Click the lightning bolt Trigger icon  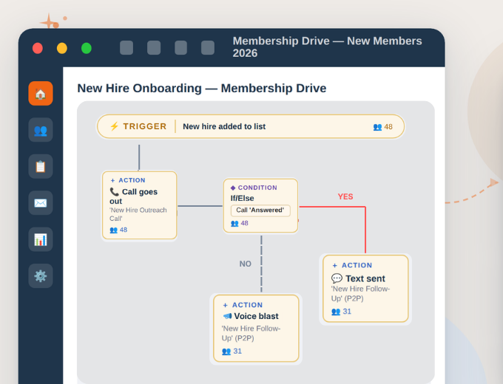pos(114,126)
